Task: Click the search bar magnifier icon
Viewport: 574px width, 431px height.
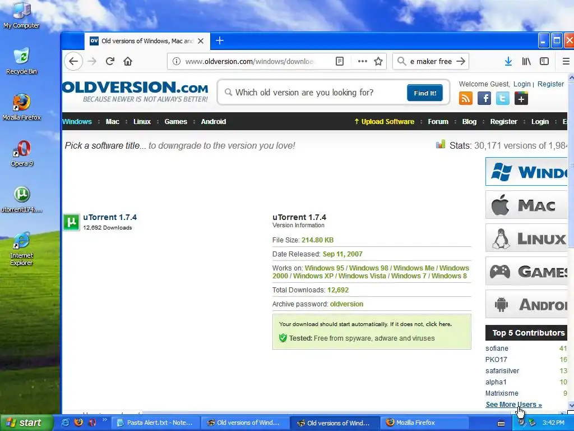Action: (x=401, y=61)
